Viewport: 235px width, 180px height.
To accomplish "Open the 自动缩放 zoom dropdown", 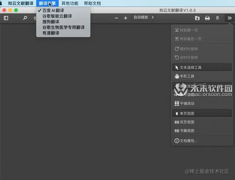I will click(143, 17).
